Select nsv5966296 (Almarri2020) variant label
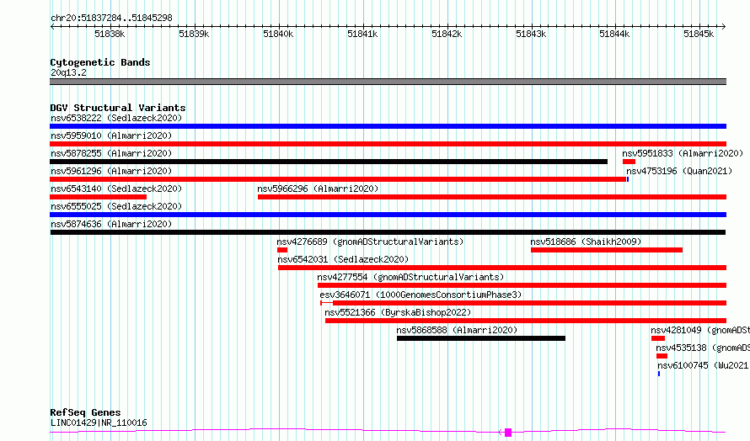The height and width of the screenshot is (441, 750). click(x=318, y=189)
